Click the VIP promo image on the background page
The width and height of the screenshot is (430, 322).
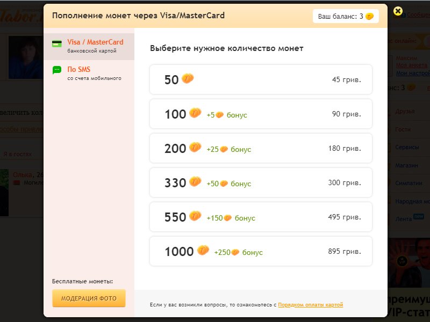[x=409, y=262]
